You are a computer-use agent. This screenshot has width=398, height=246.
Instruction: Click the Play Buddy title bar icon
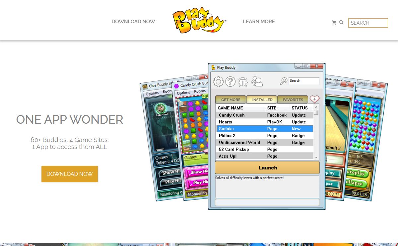pos(213,67)
